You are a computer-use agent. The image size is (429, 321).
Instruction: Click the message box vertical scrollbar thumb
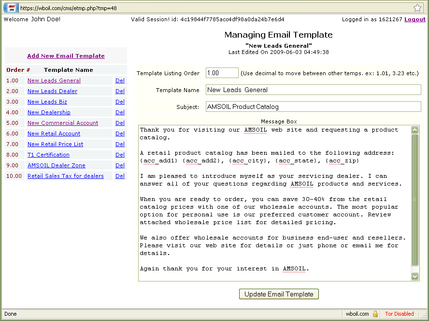click(x=415, y=200)
